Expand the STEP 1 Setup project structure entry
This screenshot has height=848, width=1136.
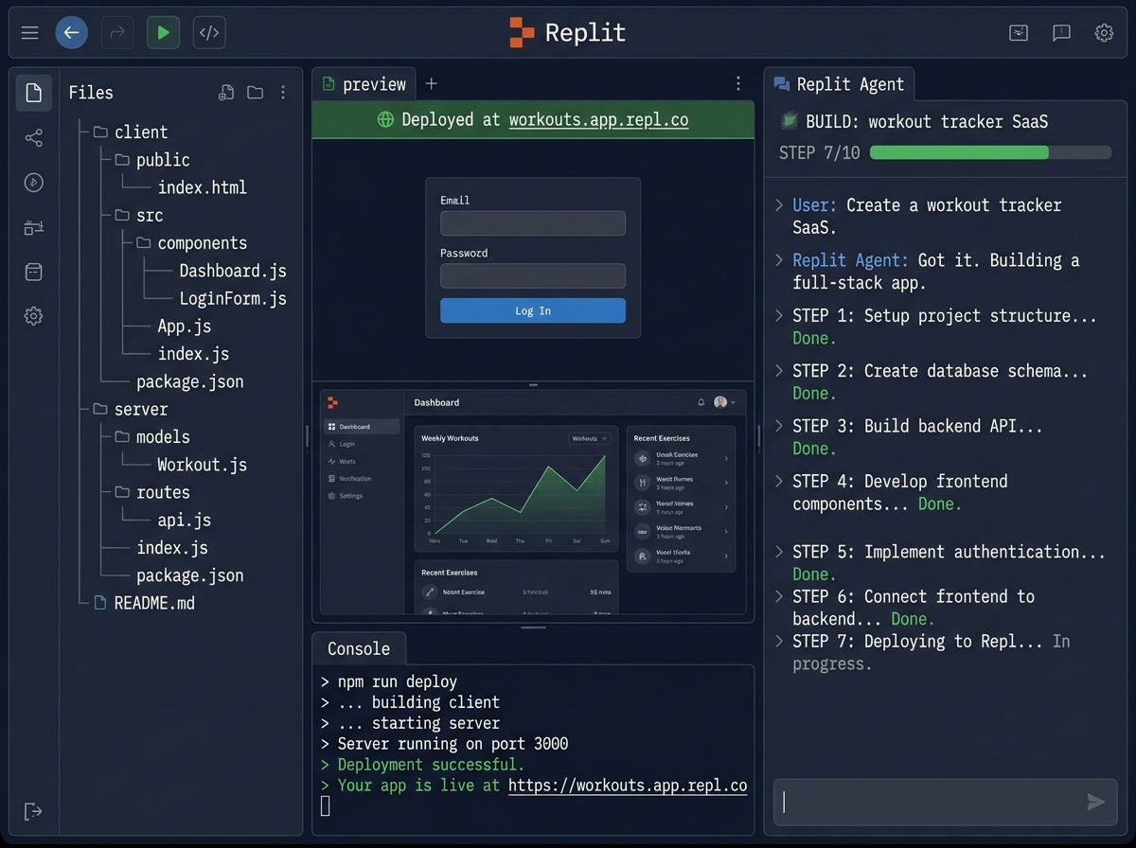[x=778, y=315]
